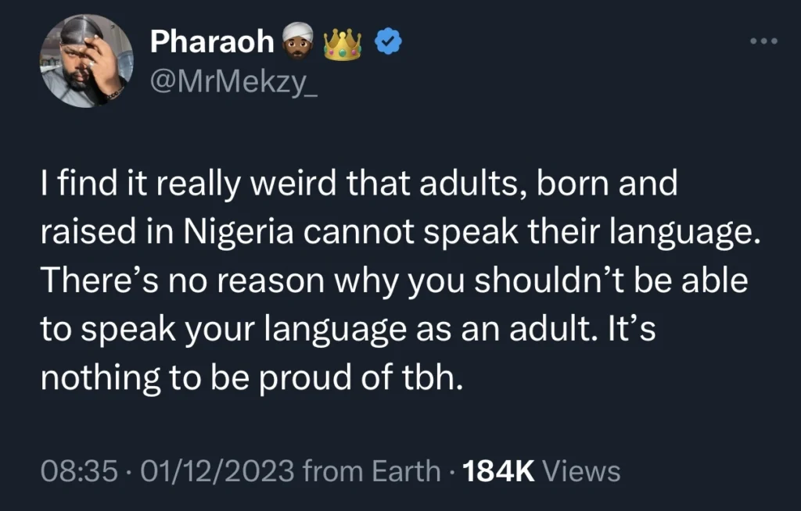Click the 'from Earth' location label

372,471
